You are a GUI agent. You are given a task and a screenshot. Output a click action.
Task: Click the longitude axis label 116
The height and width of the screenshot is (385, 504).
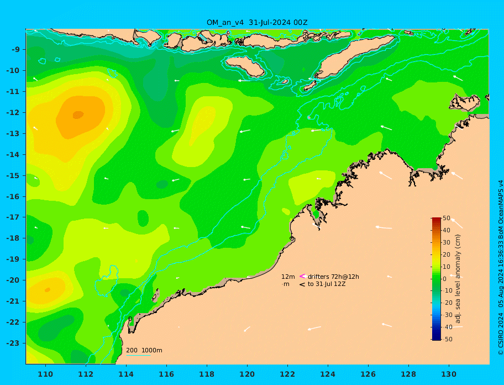(x=166, y=374)
